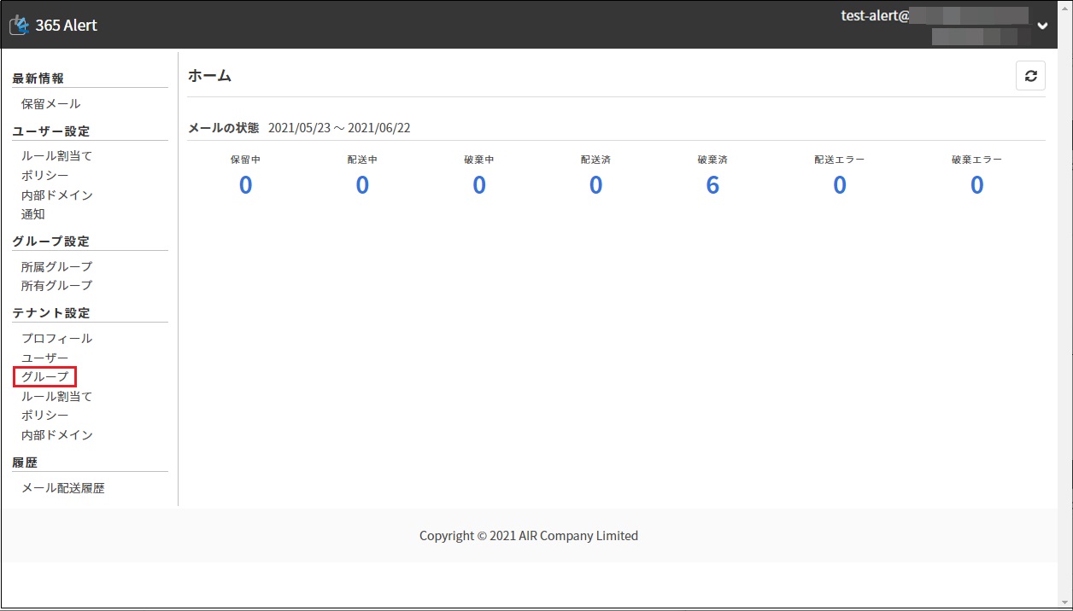Open メール配送履歴 history page

62,488
